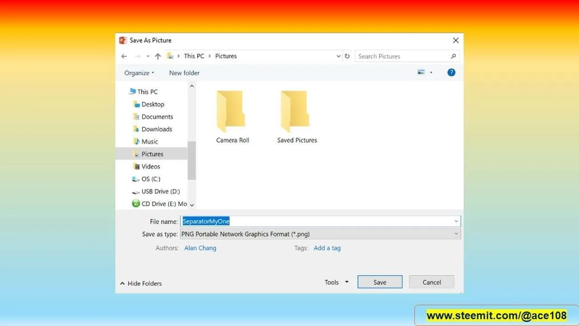The image size is (579, 326).
Task: Open the Organize menu
Action: point(139,73)
